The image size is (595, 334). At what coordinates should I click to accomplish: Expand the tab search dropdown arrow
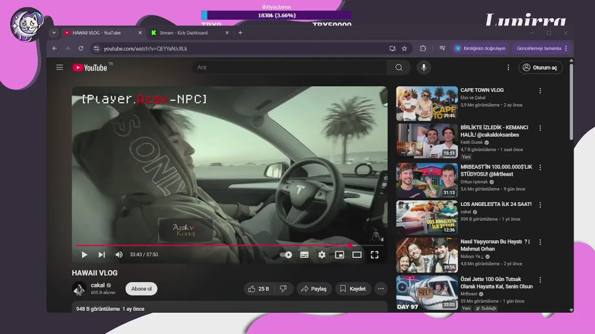point(54,32)
